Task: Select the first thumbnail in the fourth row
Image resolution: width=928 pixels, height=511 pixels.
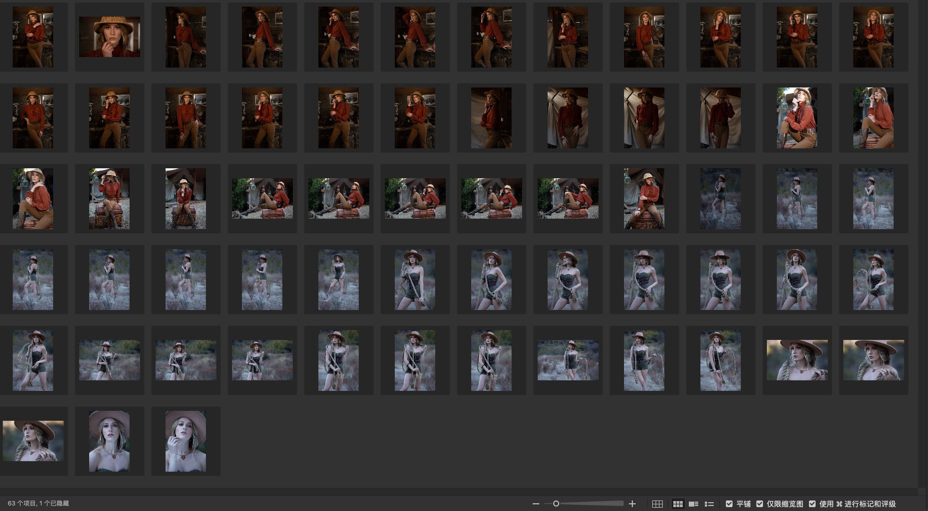Action: (x=33, y=280)
